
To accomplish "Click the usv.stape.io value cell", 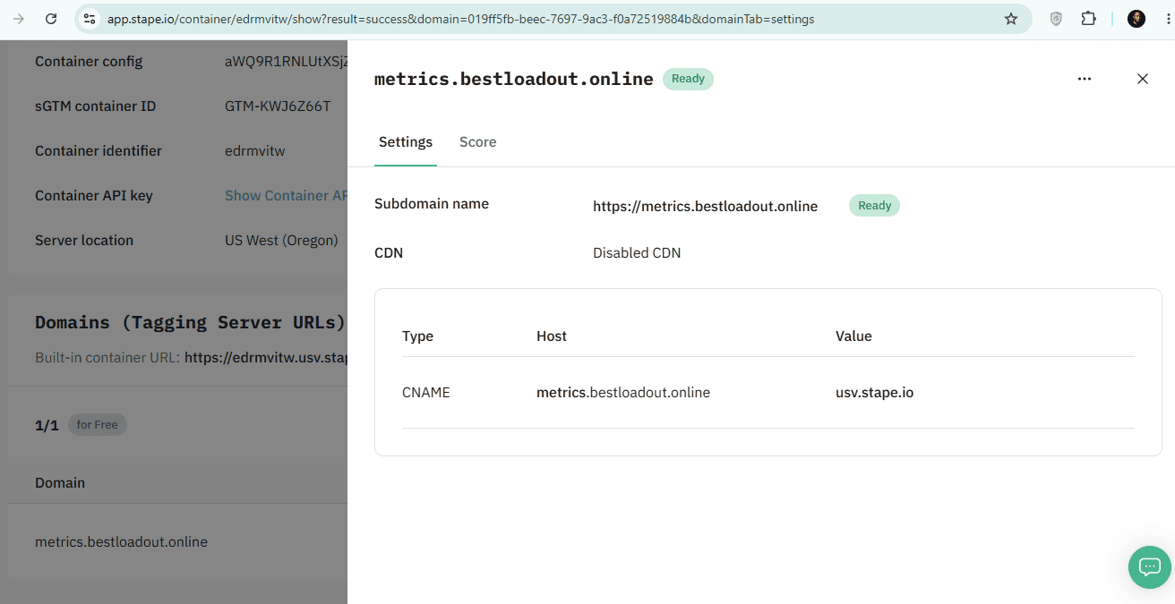I will pos(874,393).
